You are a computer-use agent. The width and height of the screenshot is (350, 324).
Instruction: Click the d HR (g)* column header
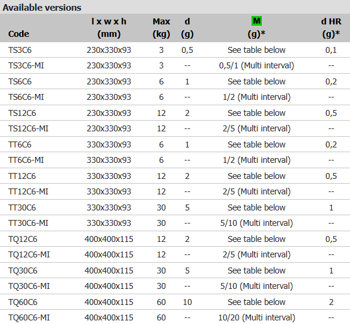tap(331, 28)
